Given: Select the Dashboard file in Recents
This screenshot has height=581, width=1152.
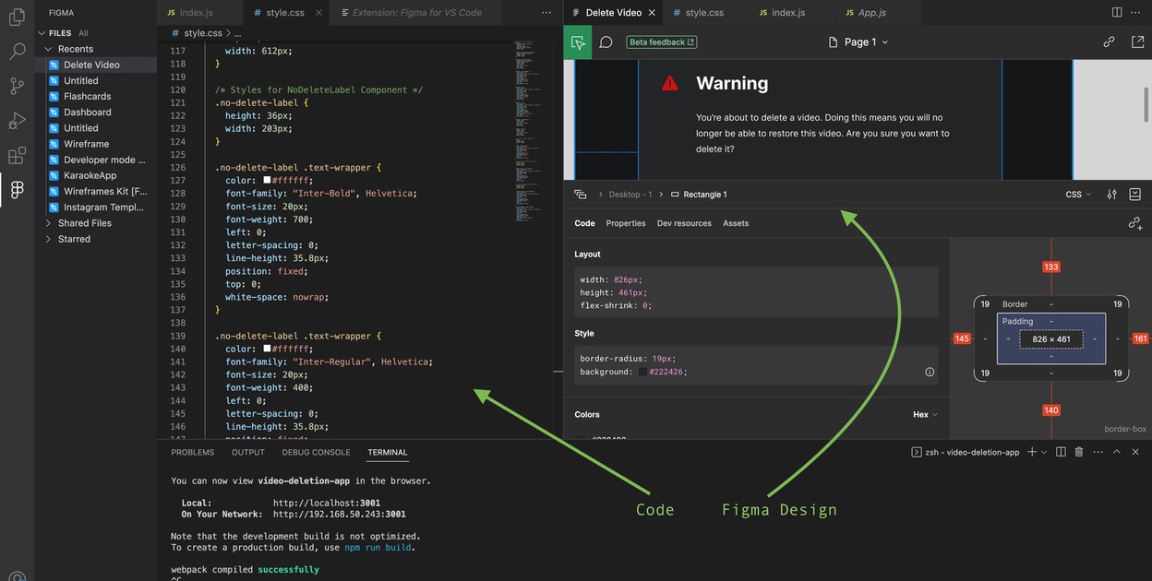Looking at the screenshot, I should click(x=87, y=112).
